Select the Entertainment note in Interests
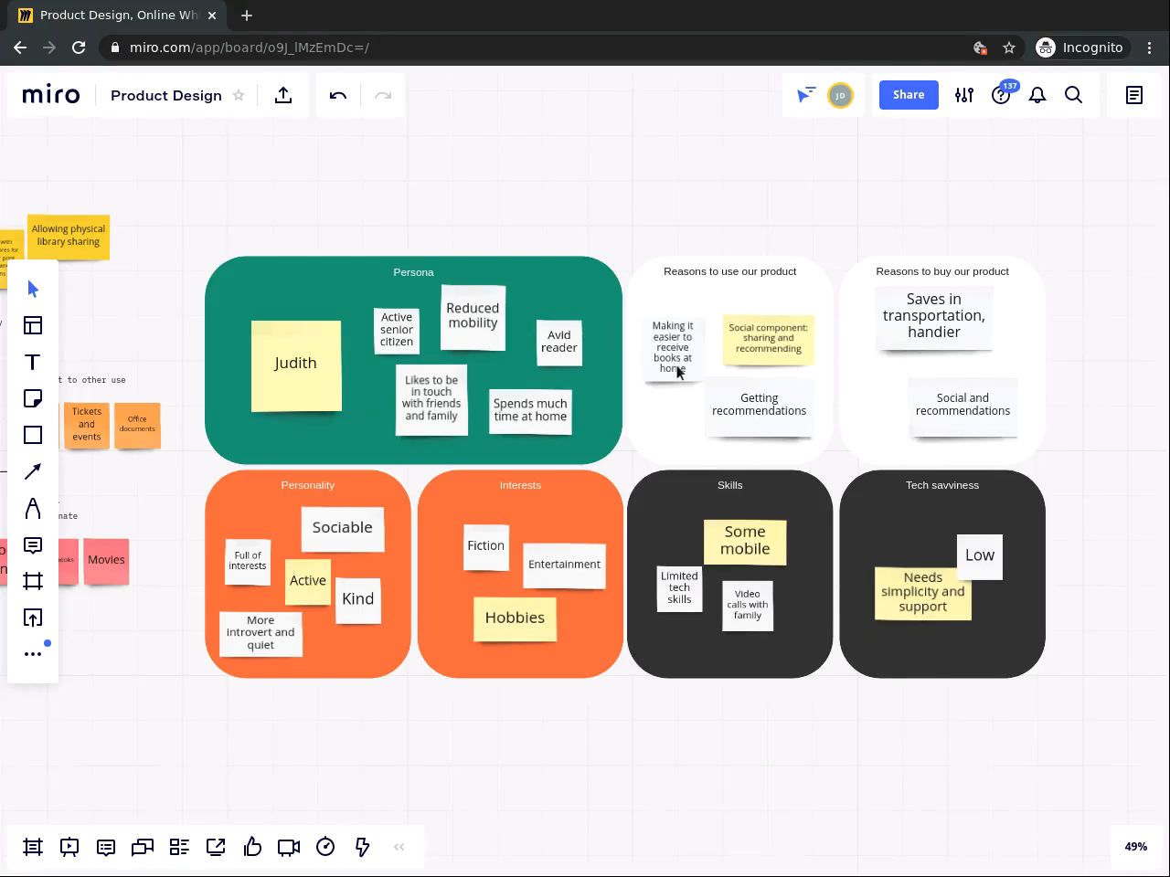The height and width of the screenshot is (877, 1170). (564, 565)
